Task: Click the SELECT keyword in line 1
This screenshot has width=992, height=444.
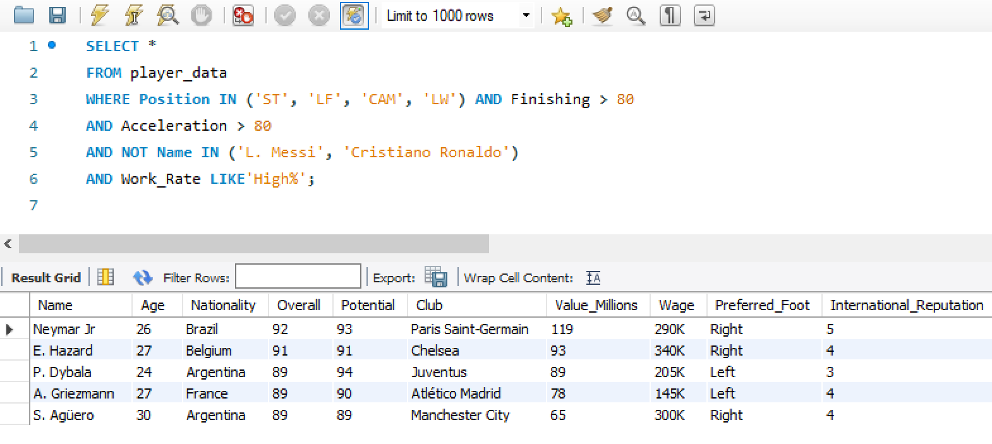Action: (112, 46)
